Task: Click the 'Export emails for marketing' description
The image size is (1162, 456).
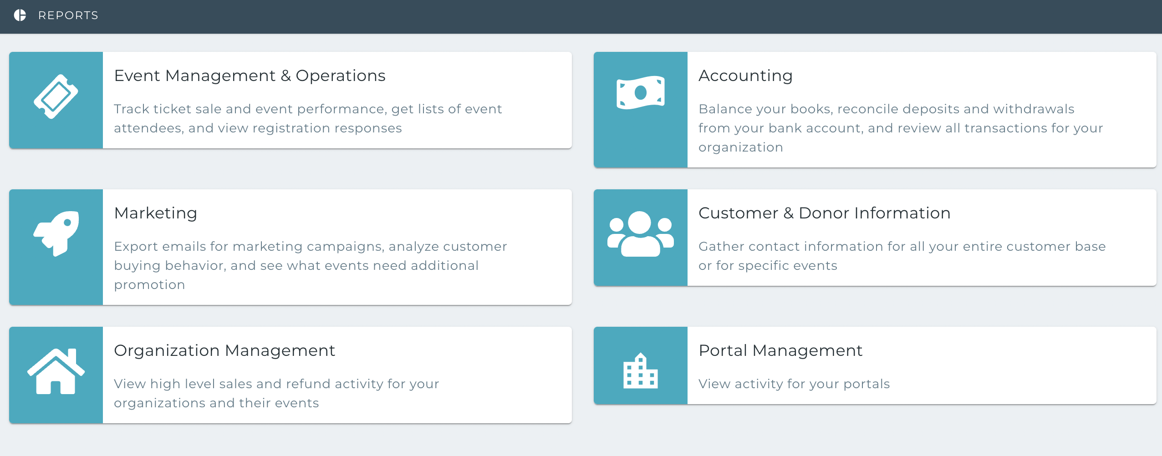Action: point(310,265)
